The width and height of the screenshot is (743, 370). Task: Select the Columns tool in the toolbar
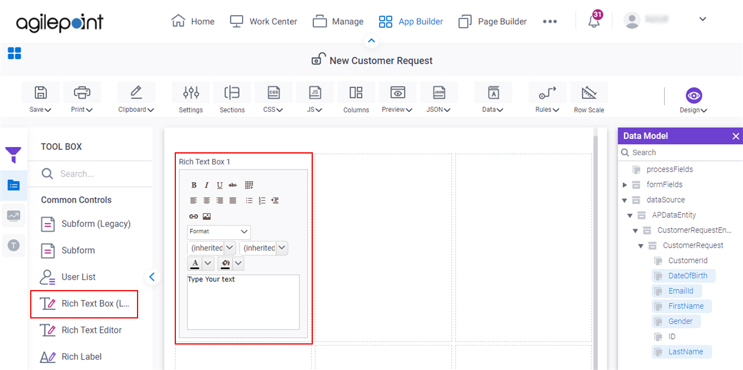pos(356,97)
